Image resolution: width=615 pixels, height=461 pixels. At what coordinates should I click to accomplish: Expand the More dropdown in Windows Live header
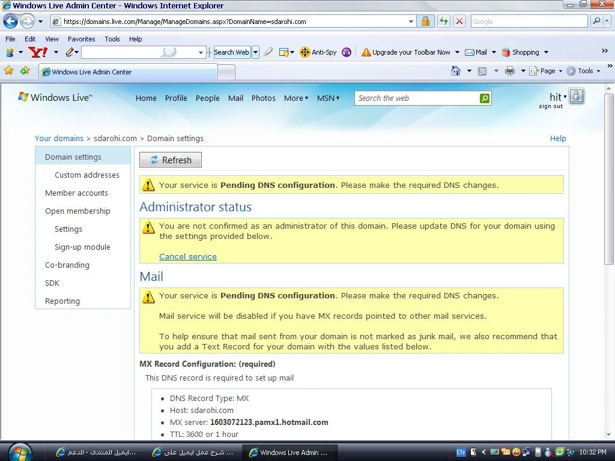[295, 98]
